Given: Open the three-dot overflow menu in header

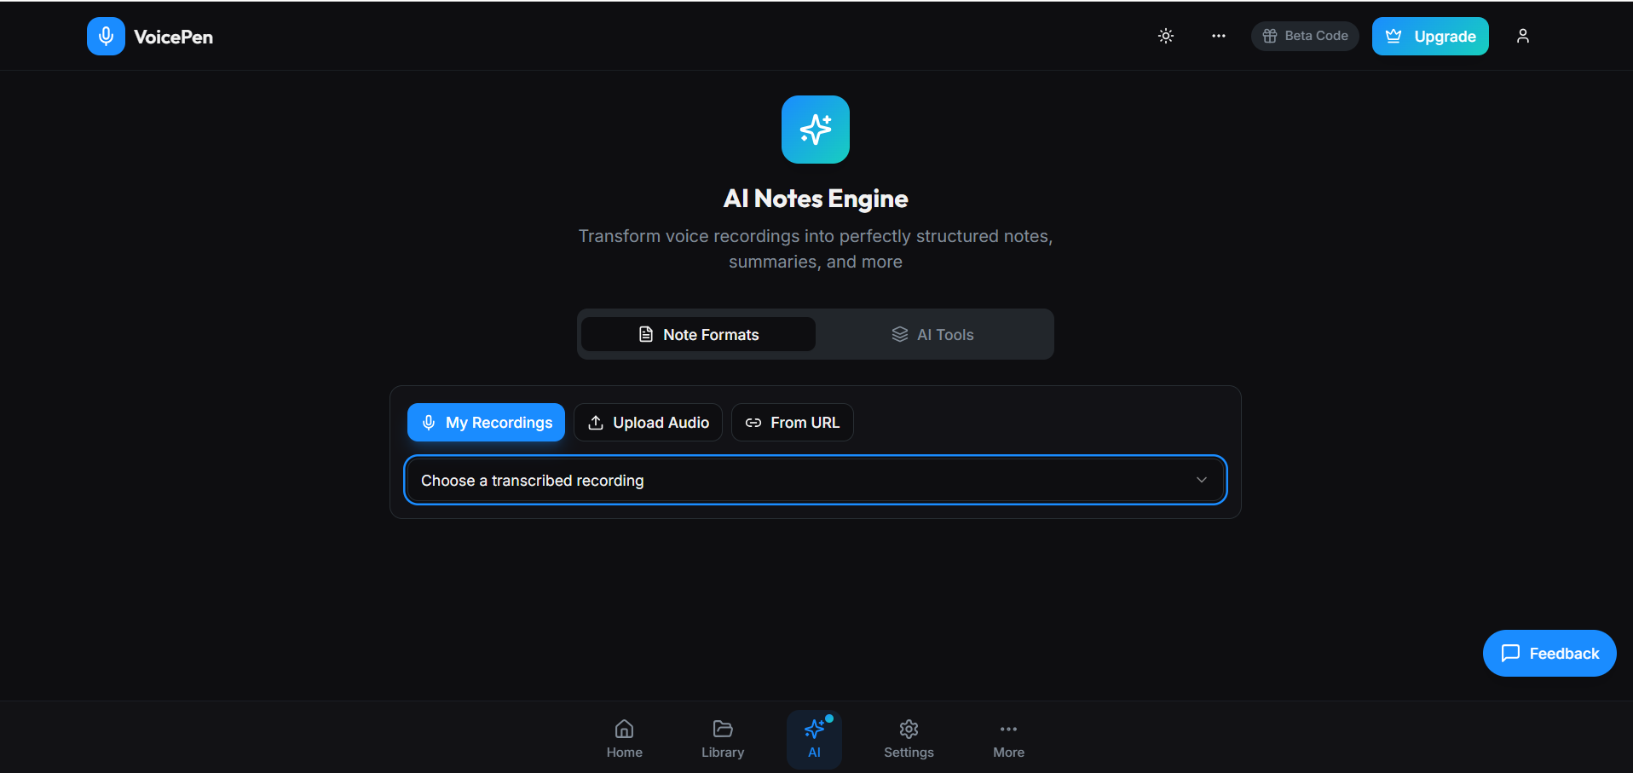Looking at the screenshot, I should [x=1219, y=36].
